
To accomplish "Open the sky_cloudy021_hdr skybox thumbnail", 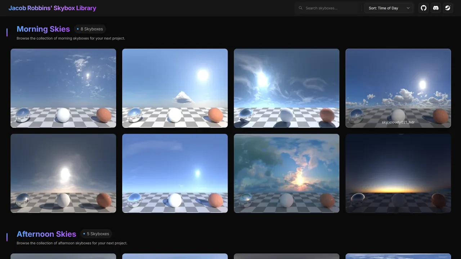I will point(398,88).
